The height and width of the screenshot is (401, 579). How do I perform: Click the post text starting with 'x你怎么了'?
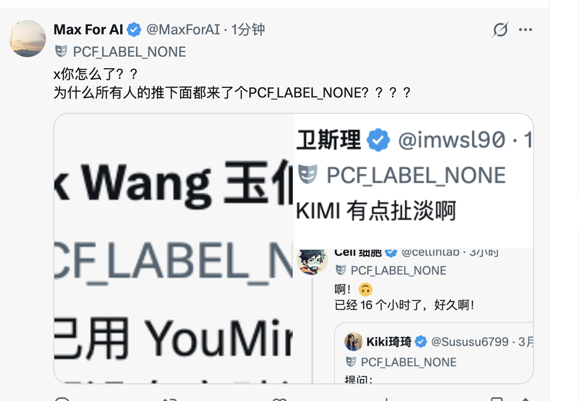(x=232, y=84)
